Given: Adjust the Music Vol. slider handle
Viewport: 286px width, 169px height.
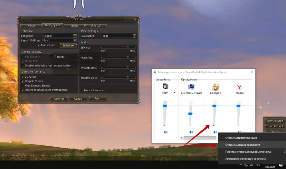Looking at the screenshot, I should tap(128, 58).
